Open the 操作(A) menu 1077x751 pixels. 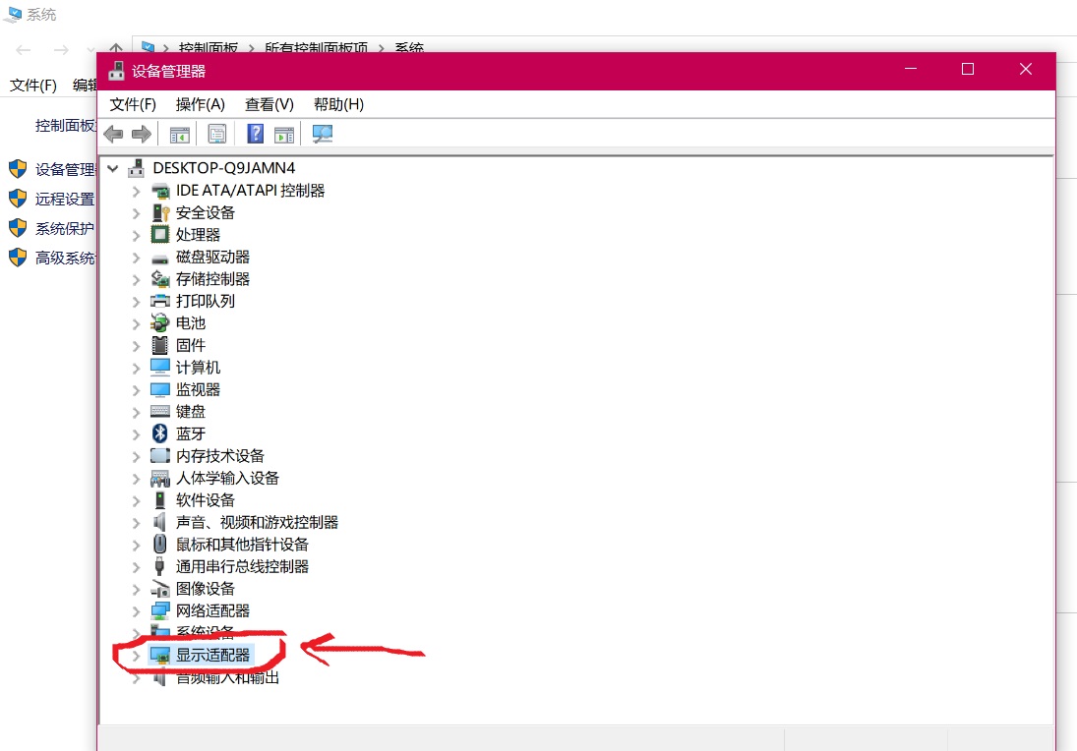click(x=200, y=104)
